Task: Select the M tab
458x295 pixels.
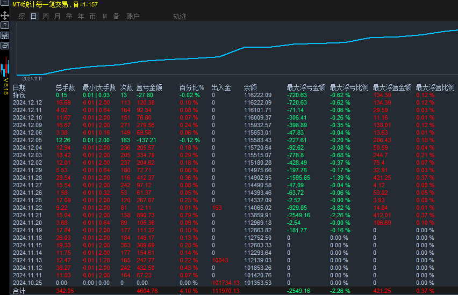Action: pos(105,16)
